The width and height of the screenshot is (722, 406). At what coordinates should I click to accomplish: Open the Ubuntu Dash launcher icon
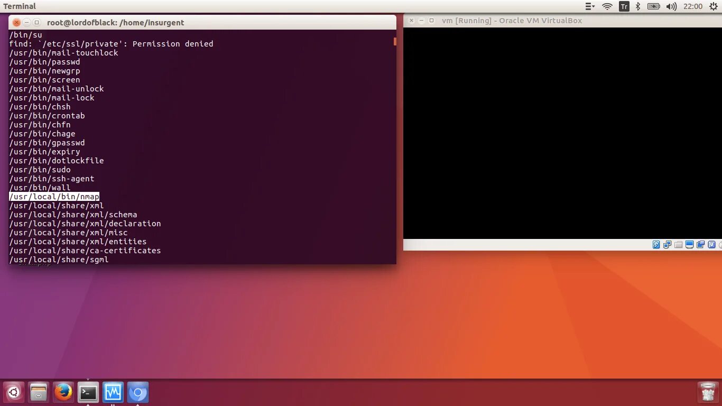pyautogui.click(x=14, y=392)
